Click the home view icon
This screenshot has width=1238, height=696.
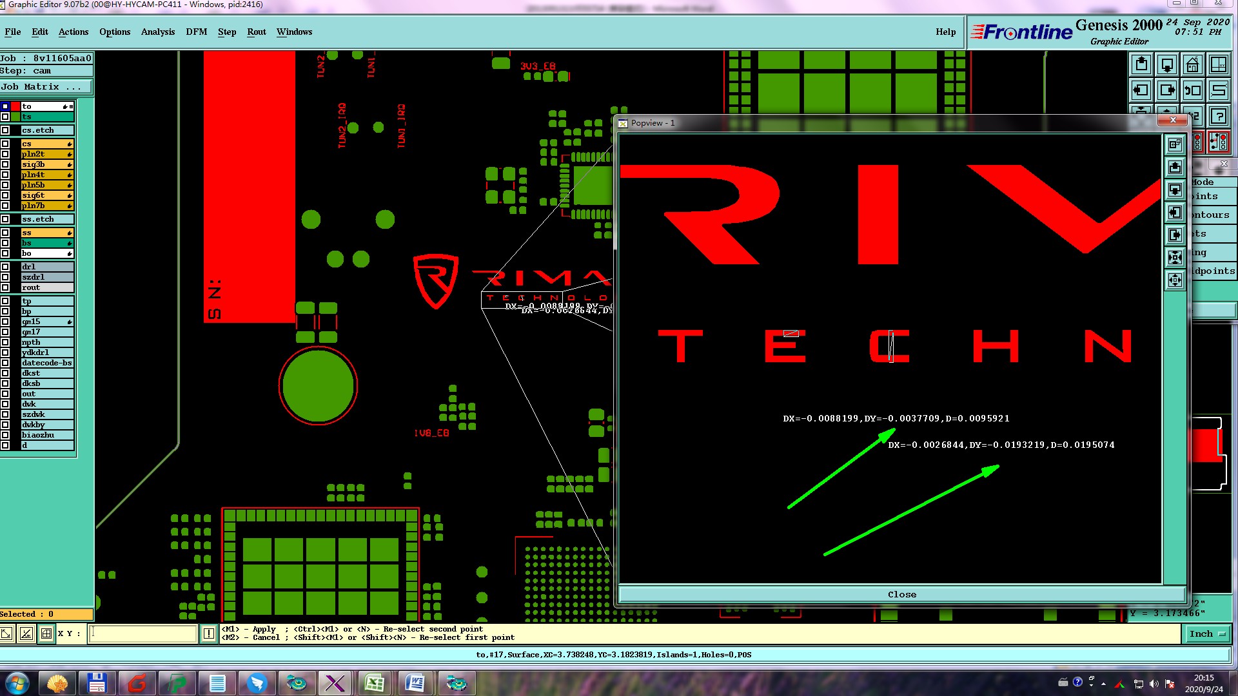1193,64
